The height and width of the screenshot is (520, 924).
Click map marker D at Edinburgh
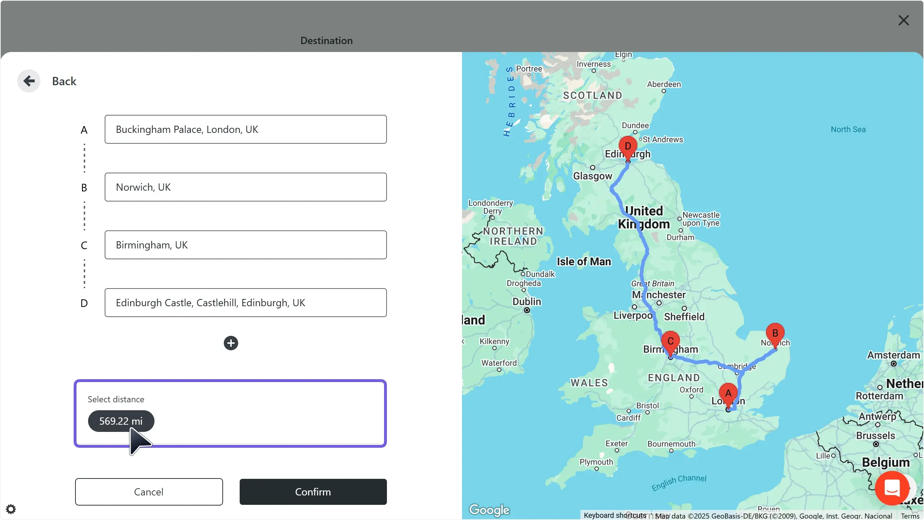[628, 147]
